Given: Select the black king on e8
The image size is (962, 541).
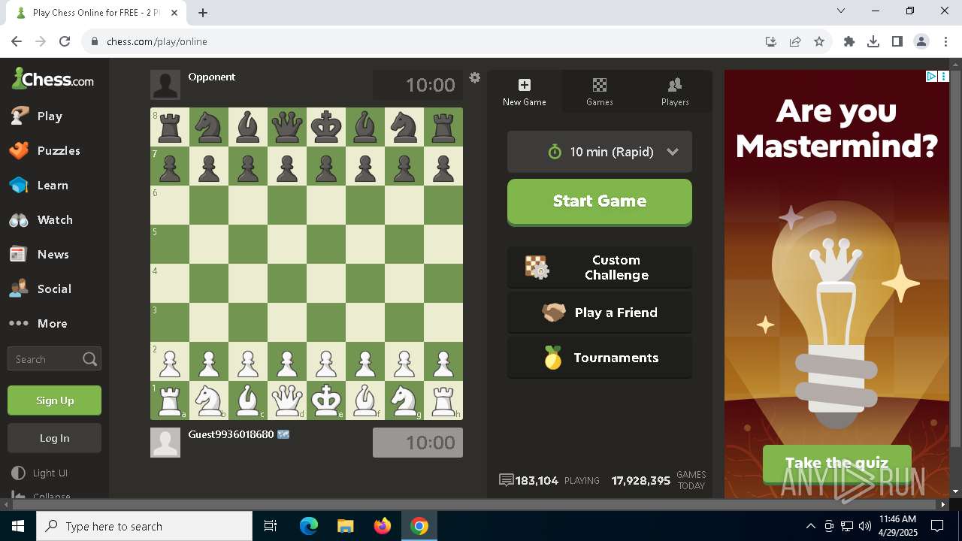Looking at the screenshot, I should click(x=326, y=127).
